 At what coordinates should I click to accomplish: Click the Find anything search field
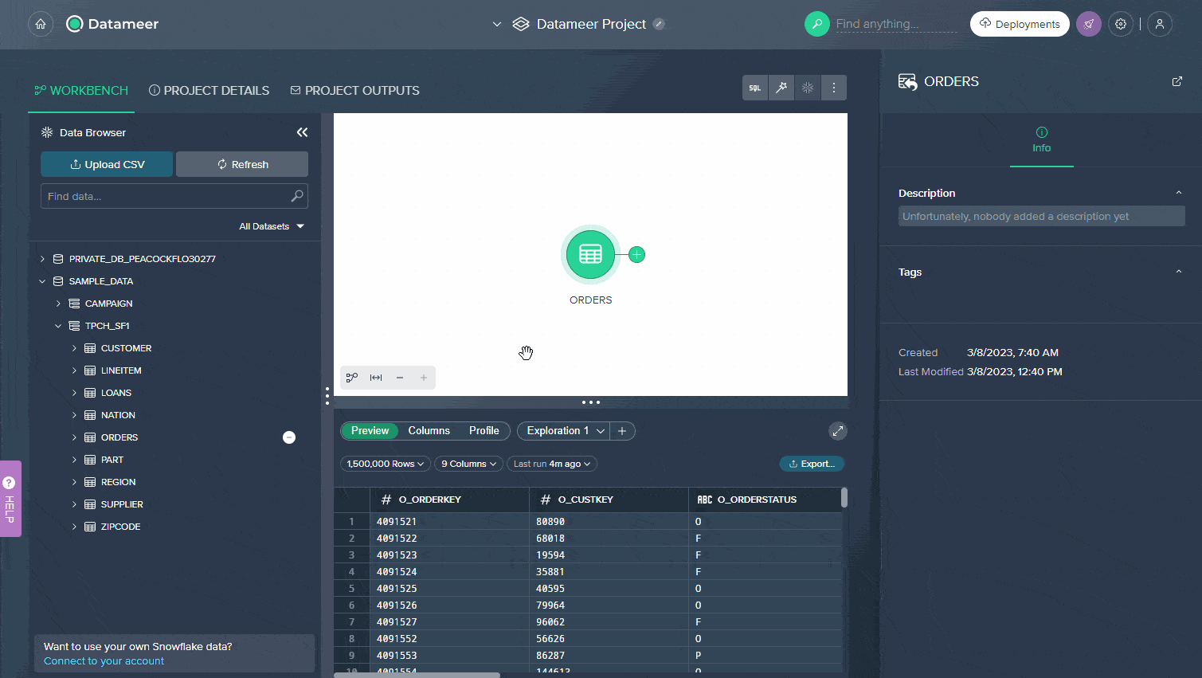click(x=896, y=24)
